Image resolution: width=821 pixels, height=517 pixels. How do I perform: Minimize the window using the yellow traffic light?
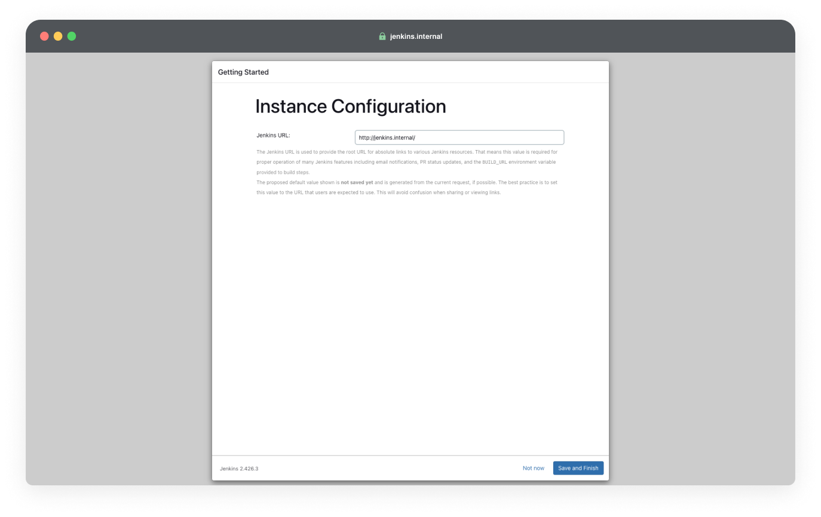pos(58,36)
